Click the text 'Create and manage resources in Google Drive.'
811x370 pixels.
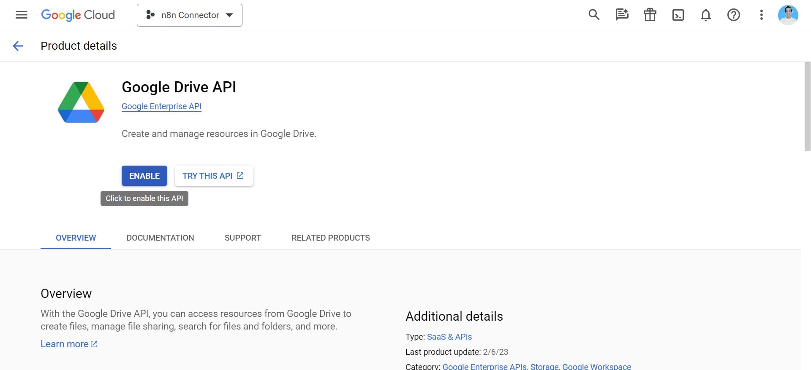[219, 134]
